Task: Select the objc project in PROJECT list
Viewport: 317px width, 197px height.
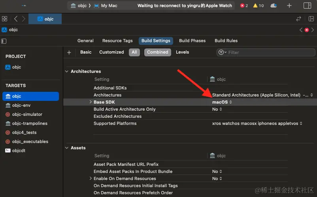Action: (x=13, y=67)
